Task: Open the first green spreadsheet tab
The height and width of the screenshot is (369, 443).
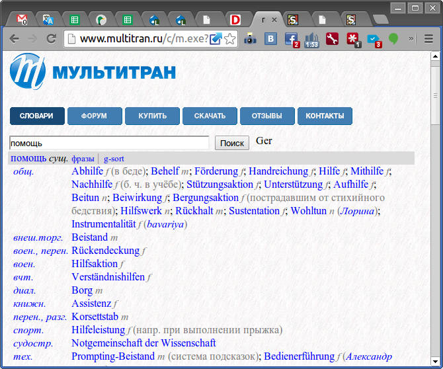Action: click(x=75, y=20)
